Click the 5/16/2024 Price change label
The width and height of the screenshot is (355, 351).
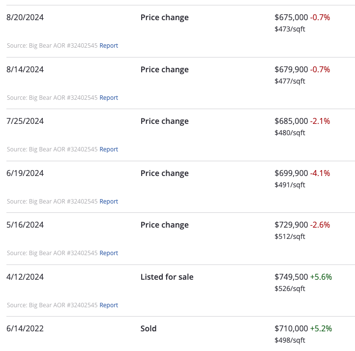(x=164, y=225)
